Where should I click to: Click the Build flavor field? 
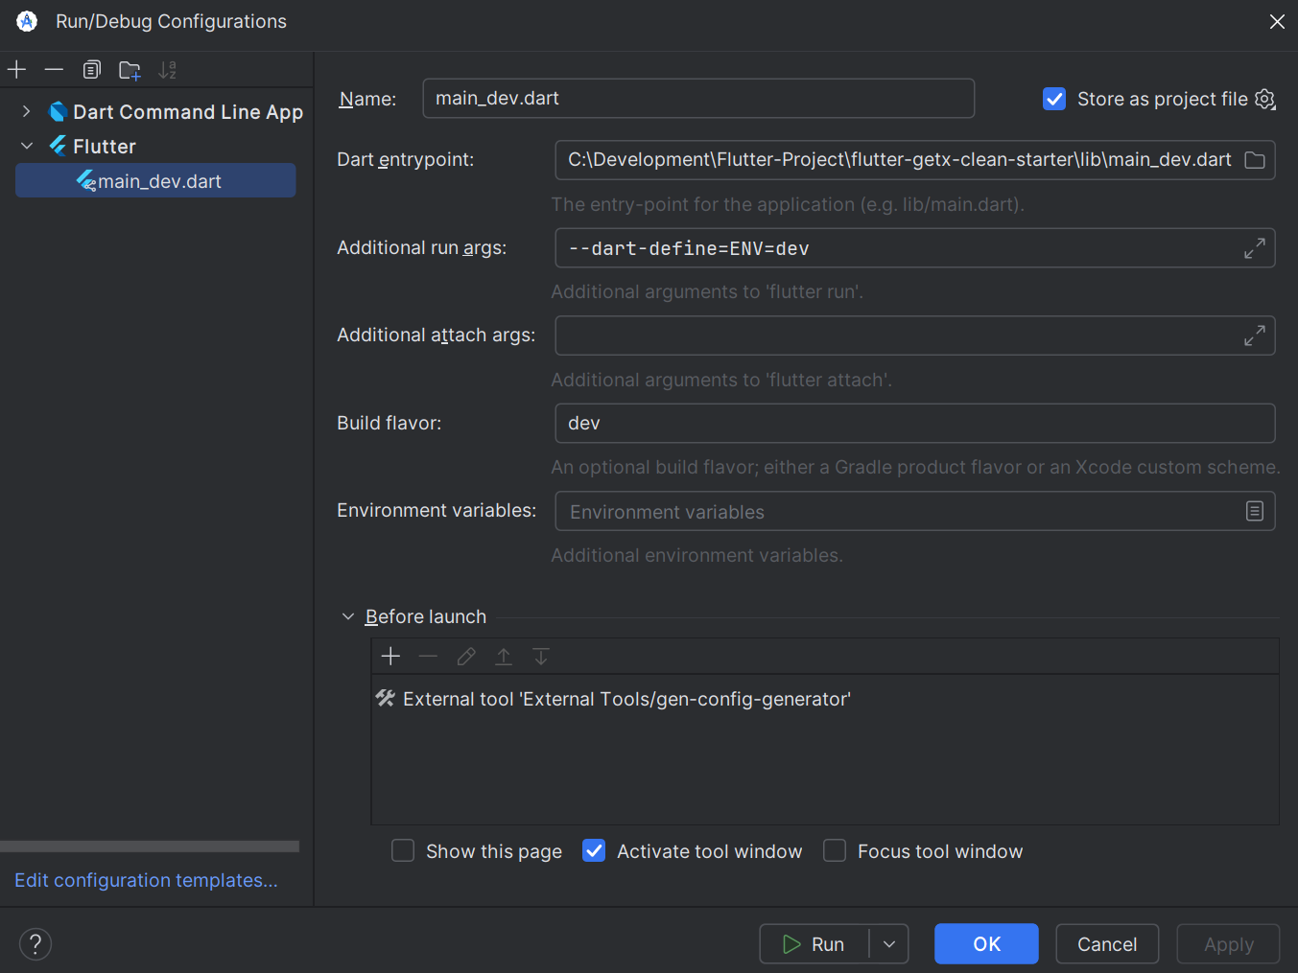[x=915, y=423]
